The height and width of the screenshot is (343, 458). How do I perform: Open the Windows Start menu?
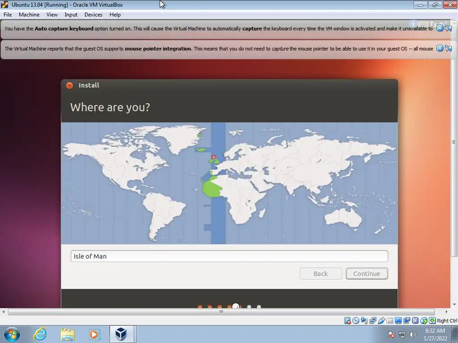[x=12, y=334]
